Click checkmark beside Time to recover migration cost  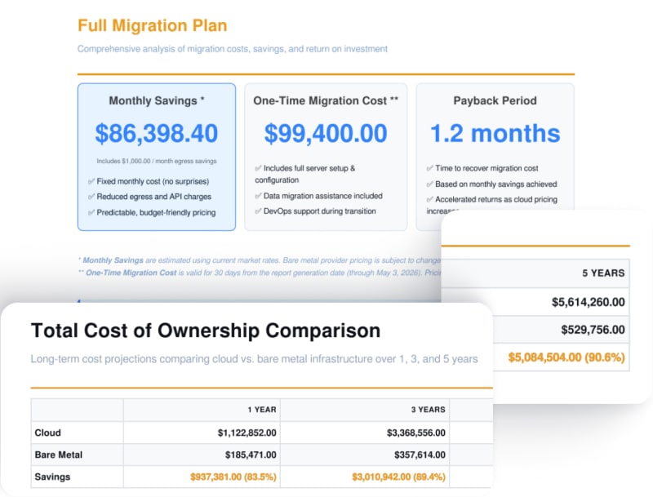430,168
